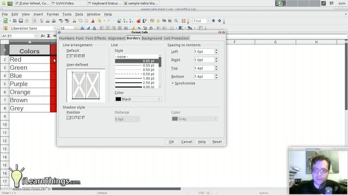Click Center Horizontally alignment icon
348x195 pixels.
[108, 28]
